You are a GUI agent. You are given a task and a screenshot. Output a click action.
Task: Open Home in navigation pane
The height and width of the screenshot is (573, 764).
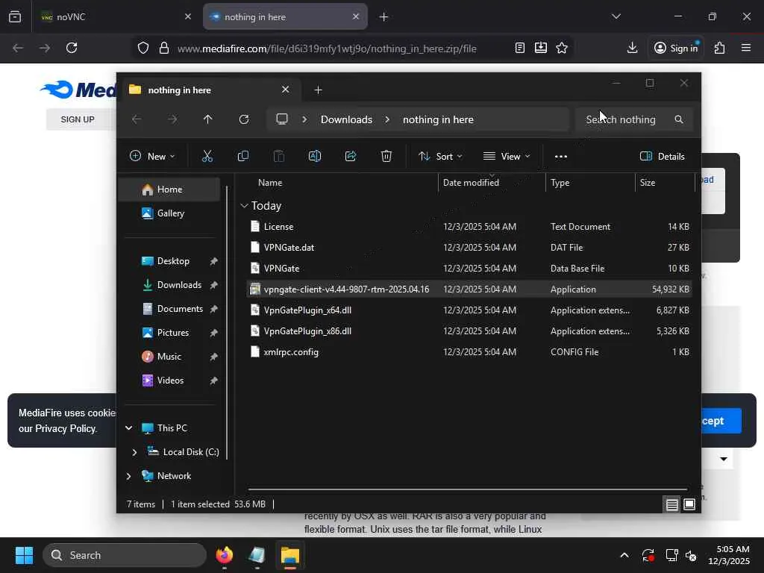169,190
